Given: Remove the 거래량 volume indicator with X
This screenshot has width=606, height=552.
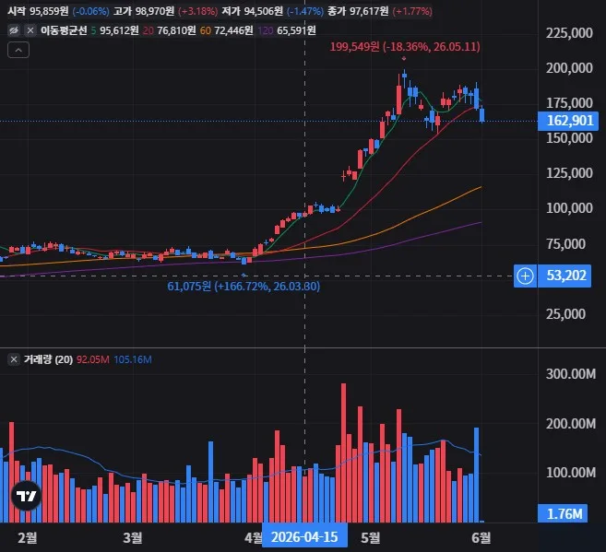Looking at the screenshot, I should (14, 359).
